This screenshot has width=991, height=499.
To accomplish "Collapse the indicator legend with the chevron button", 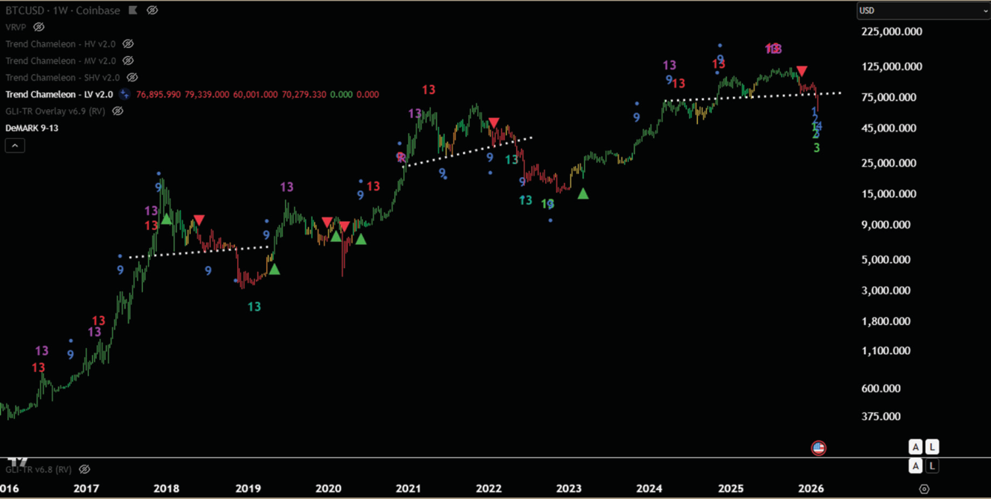I will pos(15,146).
